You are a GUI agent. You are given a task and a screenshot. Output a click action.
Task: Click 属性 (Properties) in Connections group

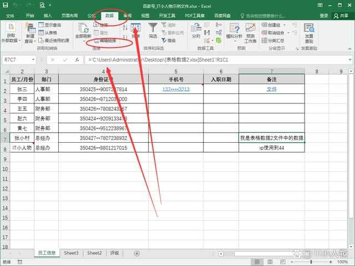coord(101,33)
